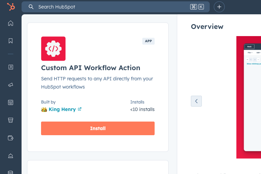This screenshot has height=174, width=261.
Task: Click the Custom API Workflow Action app logo
Action: pyautogui.click(x=53, y=49)
